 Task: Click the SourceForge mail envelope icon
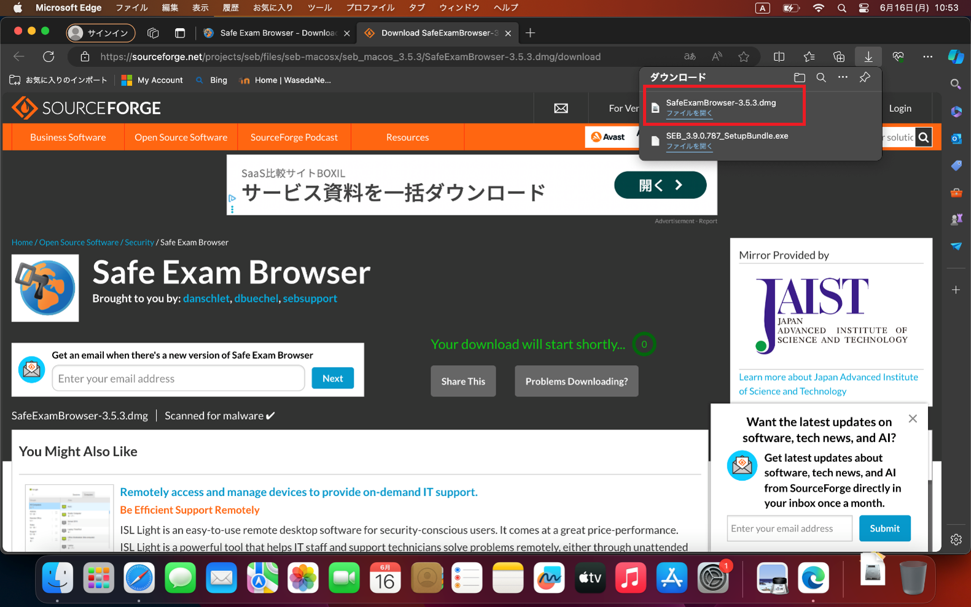coord(561,108)
